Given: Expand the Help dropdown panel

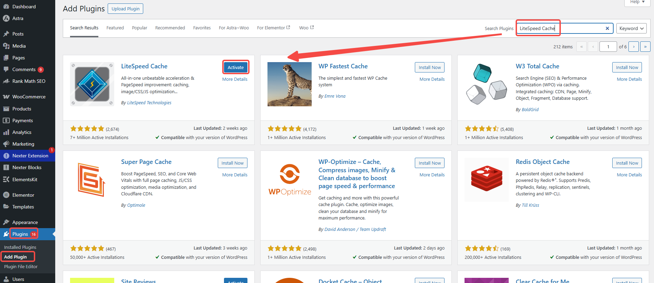Looking at the screenshot, I should (x=637, y=2).
